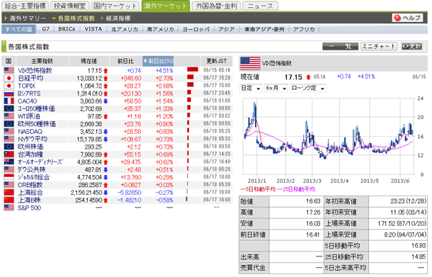Go to 外国為替・金利 tab

(x=216, y=6)
